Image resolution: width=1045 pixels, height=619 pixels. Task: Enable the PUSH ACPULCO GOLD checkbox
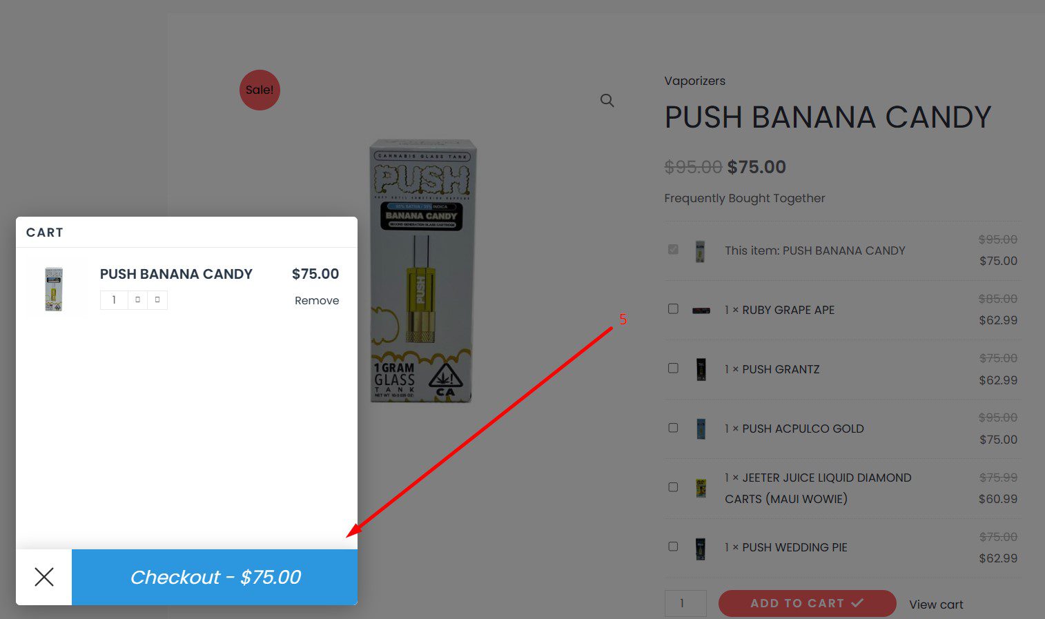[673, 428]
